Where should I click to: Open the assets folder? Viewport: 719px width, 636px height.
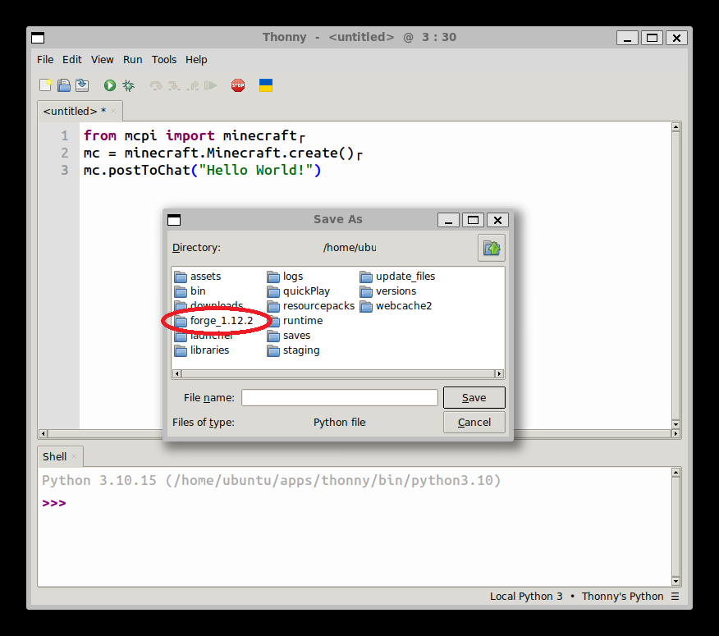[198, 277]
